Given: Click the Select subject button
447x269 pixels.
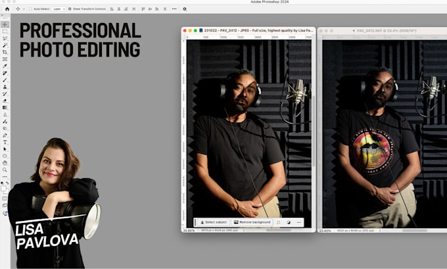Looking at the screenshot, I should 214,222.
